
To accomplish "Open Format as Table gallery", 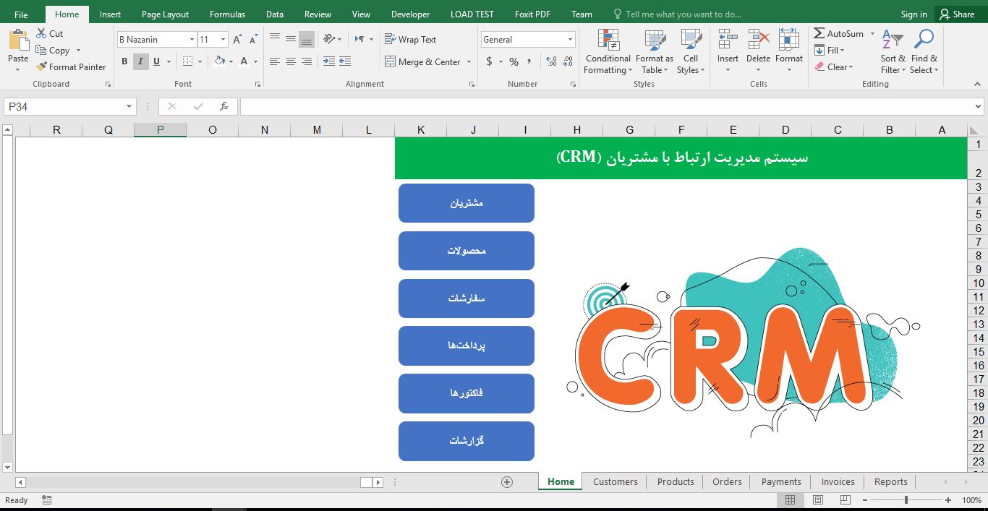I will [655, 52].
